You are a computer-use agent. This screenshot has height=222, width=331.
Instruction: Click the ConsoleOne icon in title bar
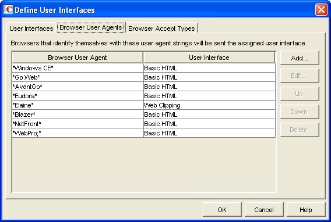pos(8,9)
